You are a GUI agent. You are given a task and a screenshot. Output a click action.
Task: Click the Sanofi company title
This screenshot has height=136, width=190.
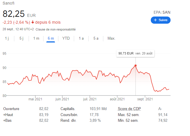coord(8,3)
